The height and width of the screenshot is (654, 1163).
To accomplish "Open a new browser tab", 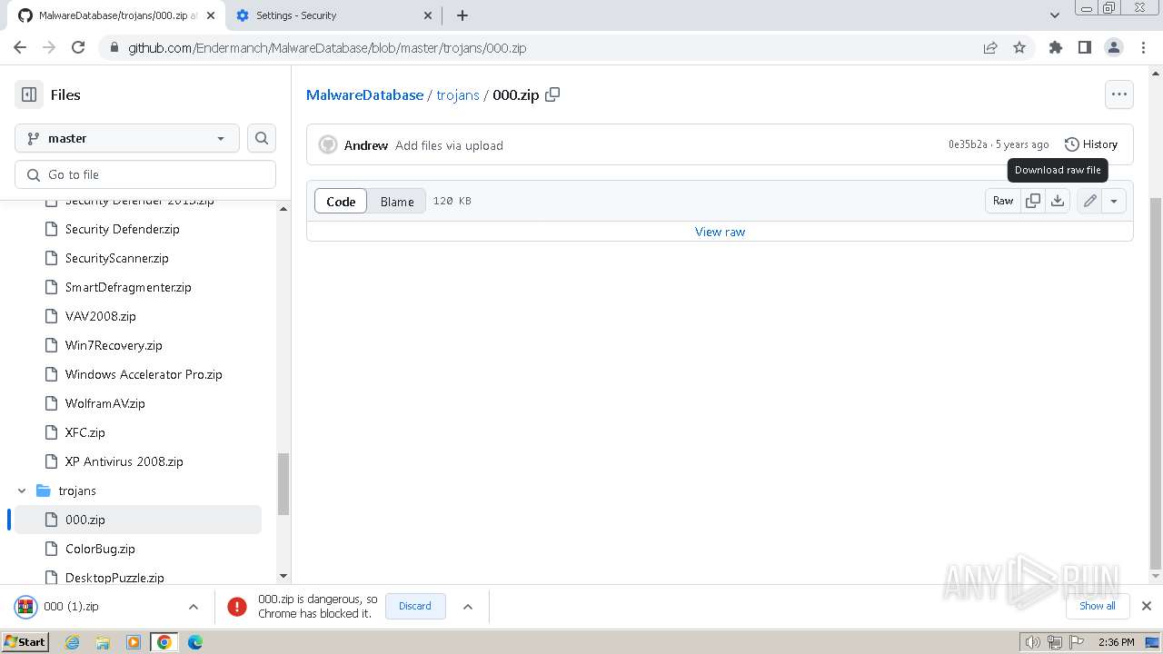I will click(462, 15).
